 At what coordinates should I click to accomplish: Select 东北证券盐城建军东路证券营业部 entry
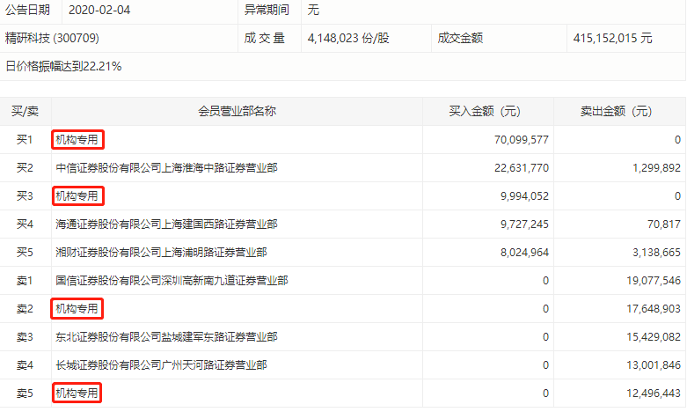(166, 337)
